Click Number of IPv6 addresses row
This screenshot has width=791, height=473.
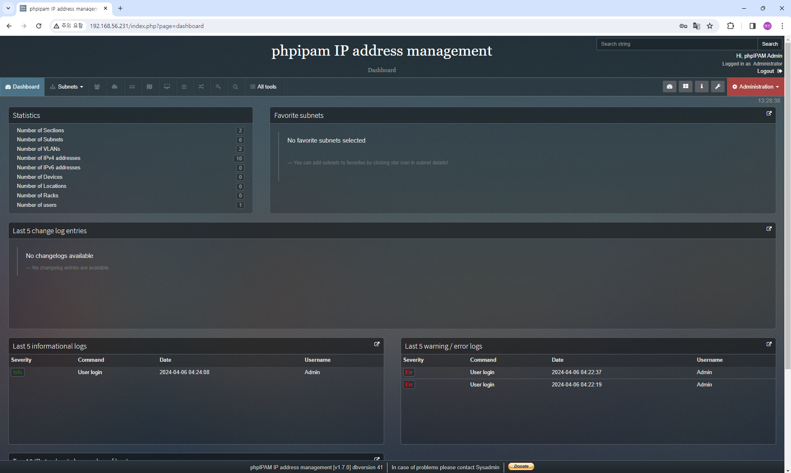tap(130, 168)
